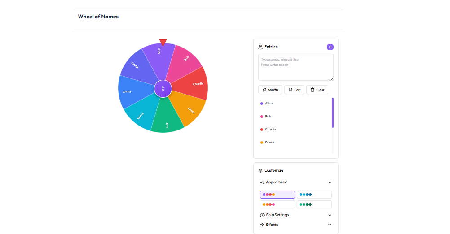Choose the orange-red-pink color palette
Image resolution: width=450 pixels, height=234 pixels.
[x=278, y=204]
